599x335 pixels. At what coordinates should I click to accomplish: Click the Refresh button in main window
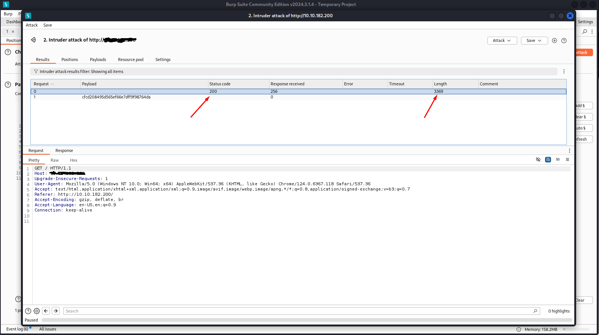click(584, 139)
